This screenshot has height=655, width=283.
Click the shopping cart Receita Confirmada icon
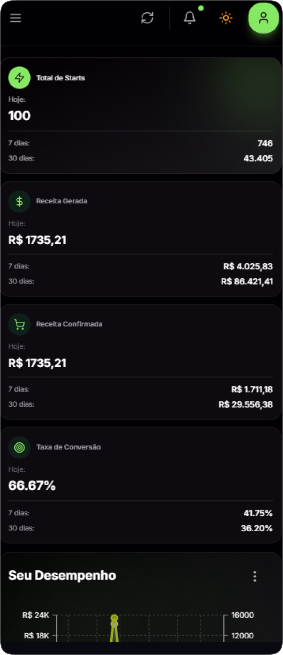tap(19, 324)
